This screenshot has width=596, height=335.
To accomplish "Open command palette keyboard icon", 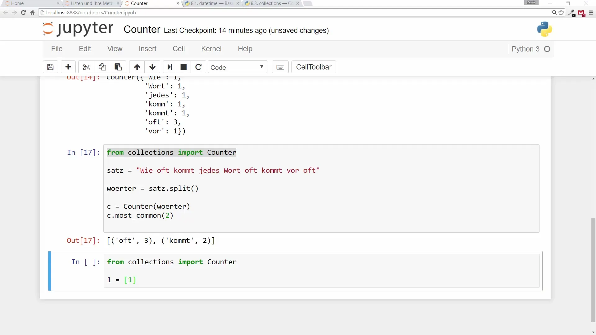I will pos(280,67).
